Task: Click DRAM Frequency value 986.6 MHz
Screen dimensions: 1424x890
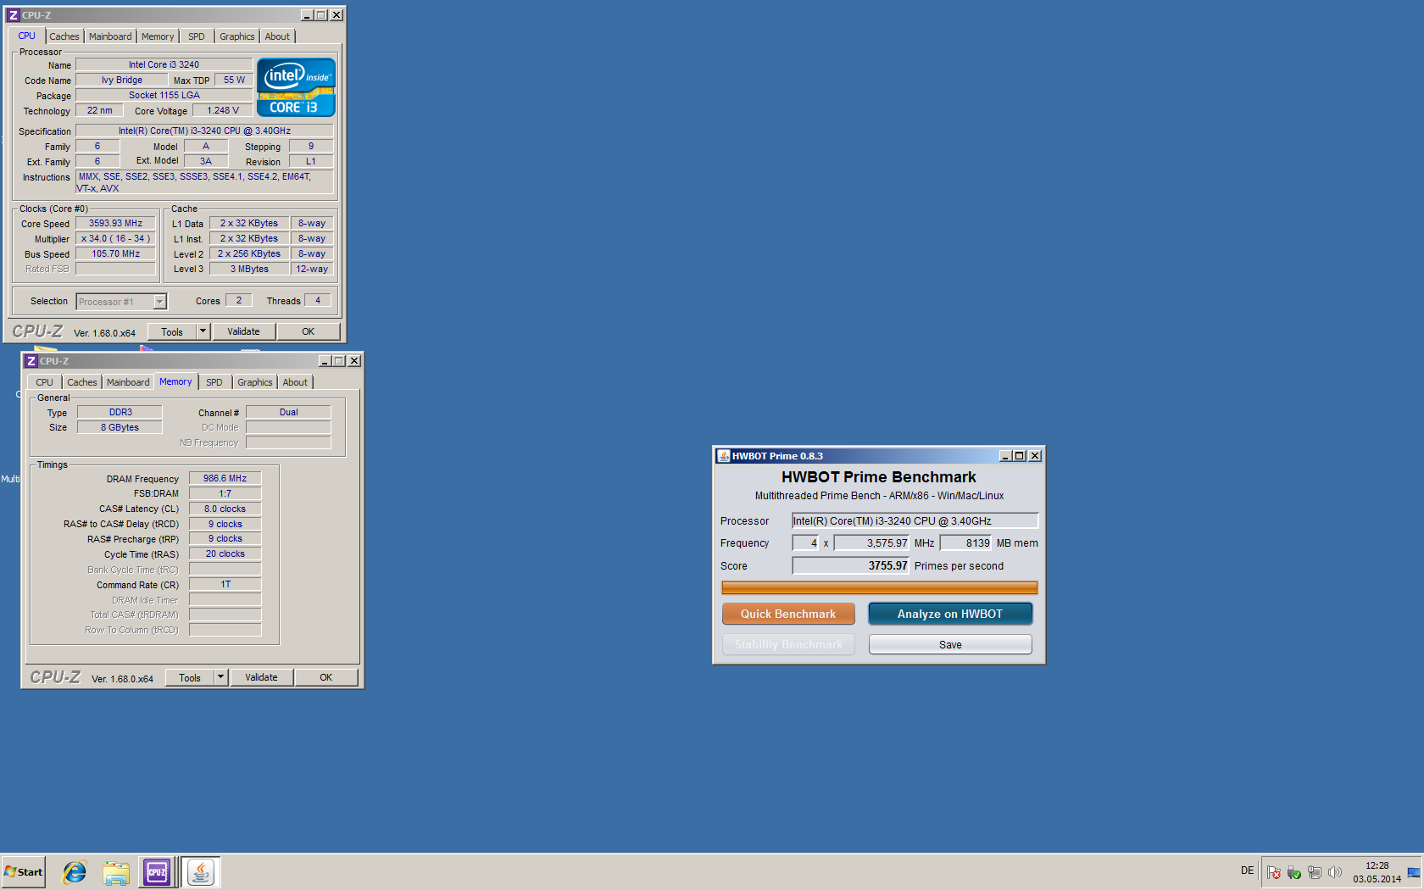Action: (225, 479)
